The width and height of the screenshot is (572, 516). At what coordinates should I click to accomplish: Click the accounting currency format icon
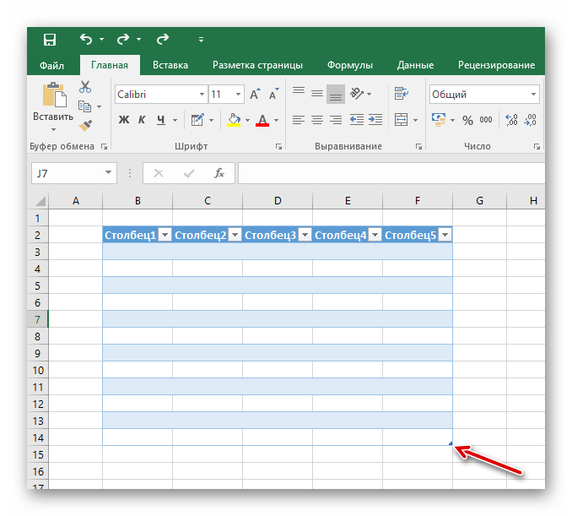pos(439,120)
